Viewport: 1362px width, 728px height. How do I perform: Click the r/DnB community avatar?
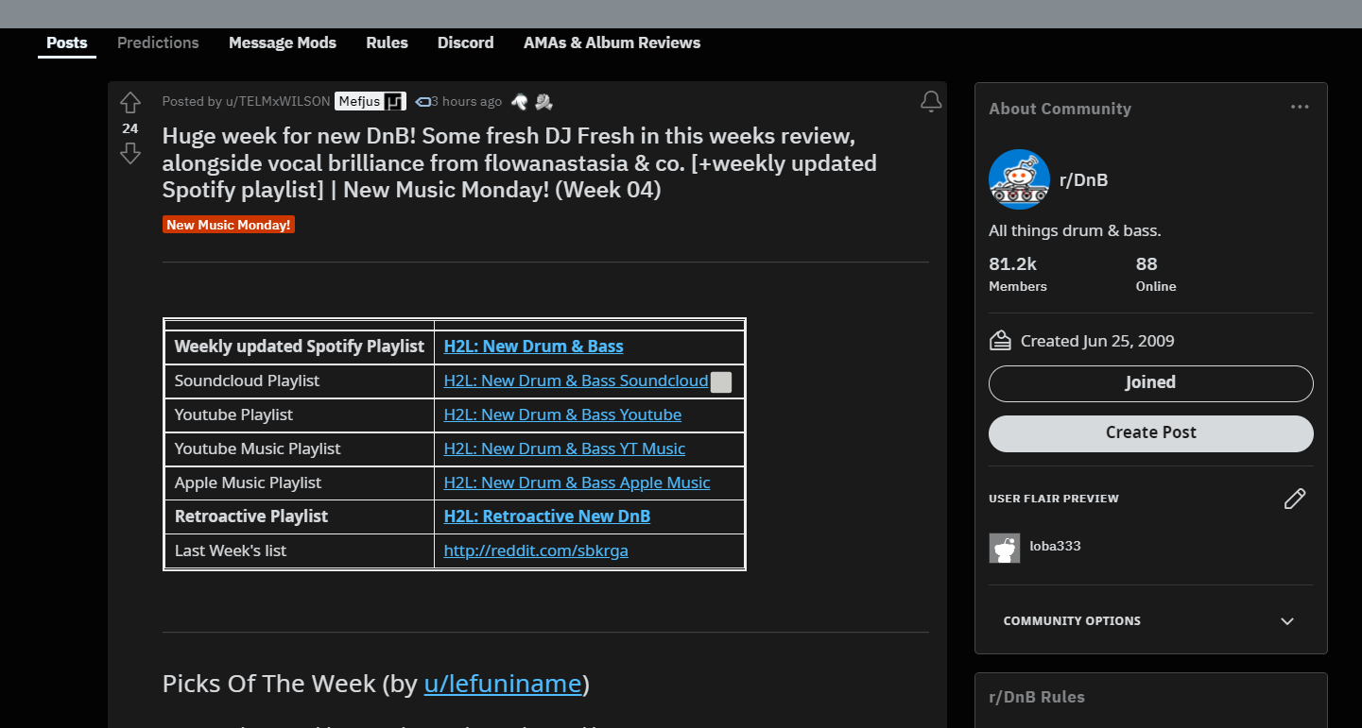click(x=1019, y=179)
